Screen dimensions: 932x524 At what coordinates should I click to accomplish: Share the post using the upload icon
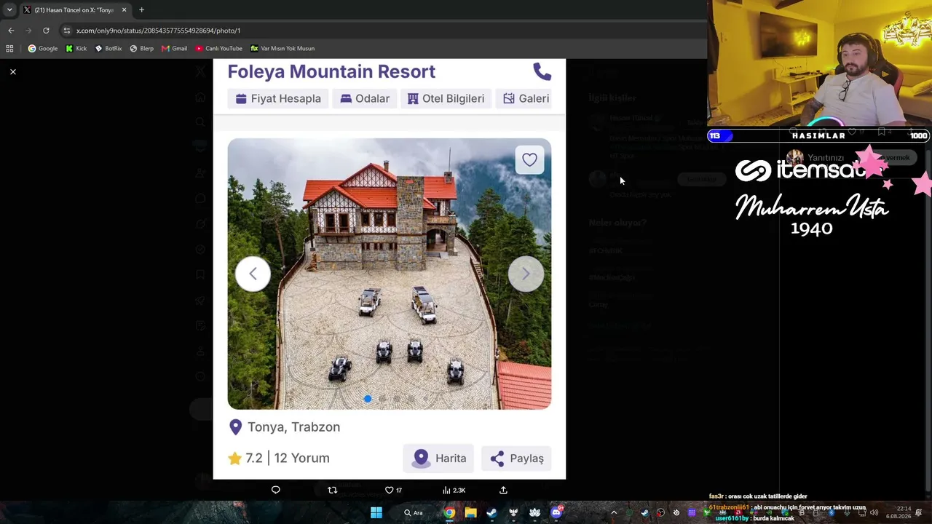[503, 491]
